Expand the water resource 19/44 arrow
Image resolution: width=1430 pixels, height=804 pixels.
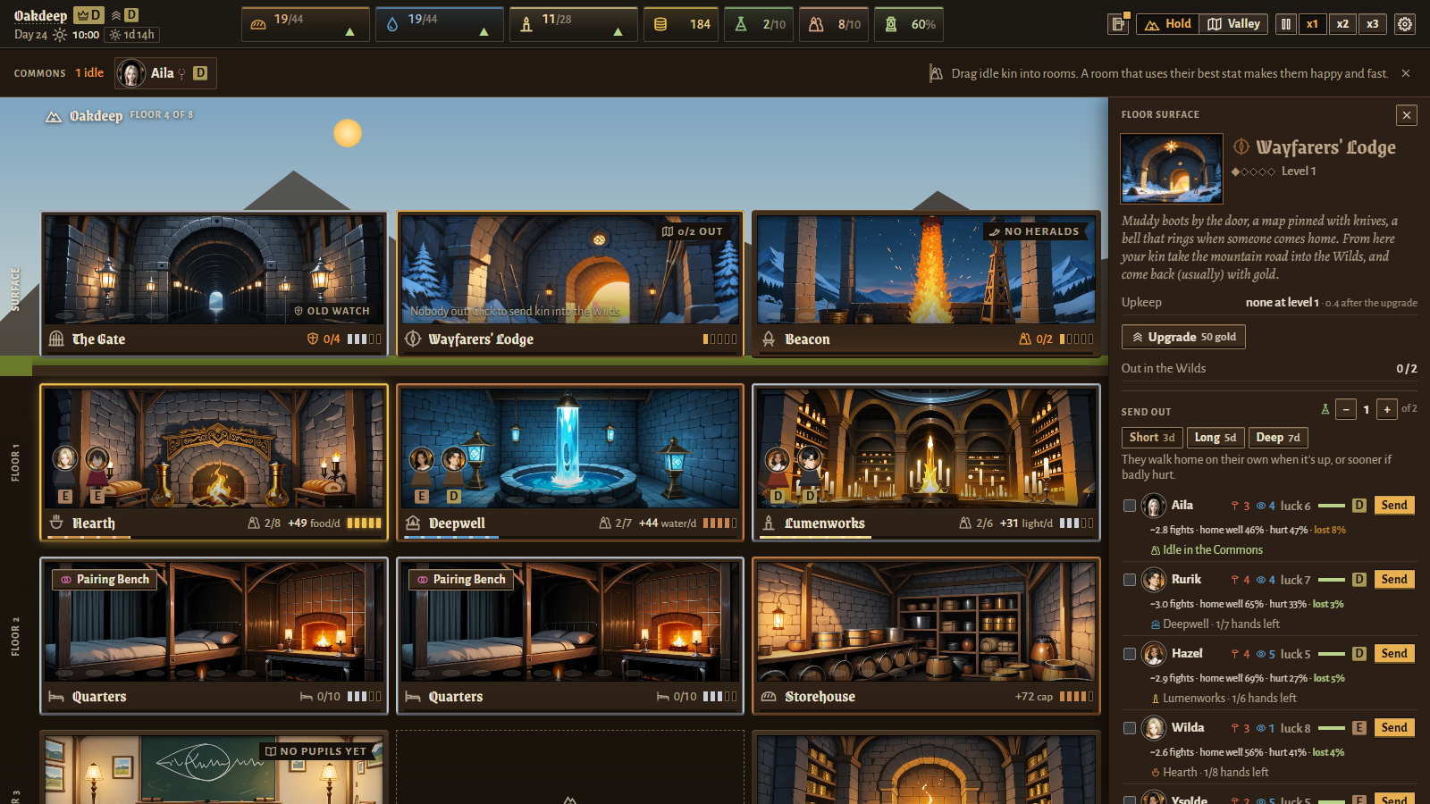484,31
